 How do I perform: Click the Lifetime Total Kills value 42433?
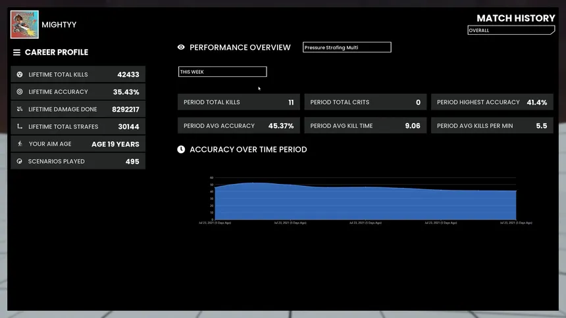[128, 75]
